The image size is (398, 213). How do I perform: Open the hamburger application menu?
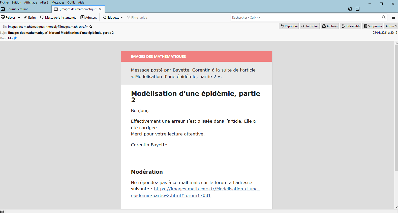point(393,17)
